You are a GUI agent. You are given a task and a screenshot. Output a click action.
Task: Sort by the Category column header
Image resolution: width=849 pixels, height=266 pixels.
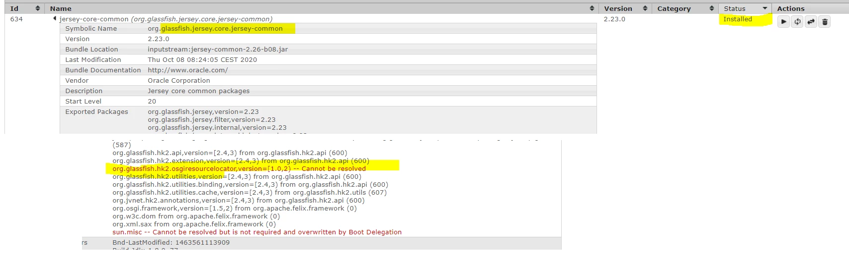tap(684, 8)
